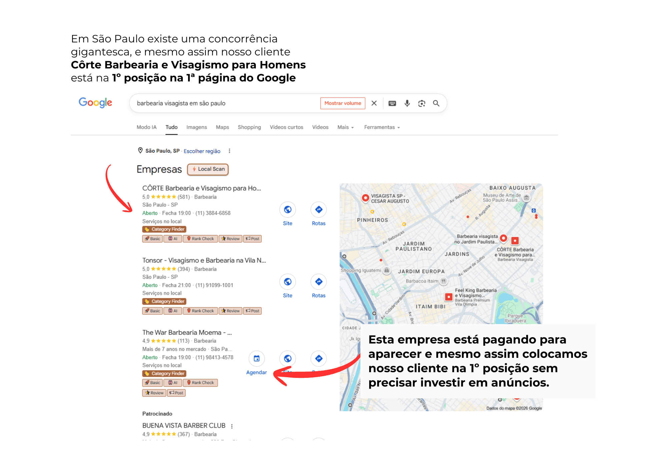Select the Tudo tab
Image resolution: width=667 pixels, height=472 pixels.
coord(171,127)
